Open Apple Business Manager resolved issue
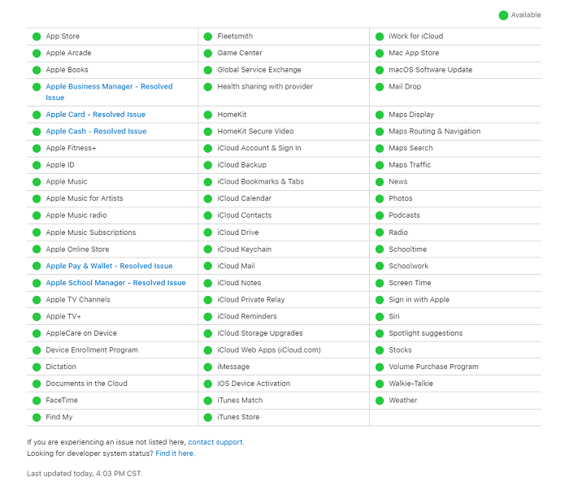Image resolution: width=569 pixels, height=486 pixels. coord(109,92)
